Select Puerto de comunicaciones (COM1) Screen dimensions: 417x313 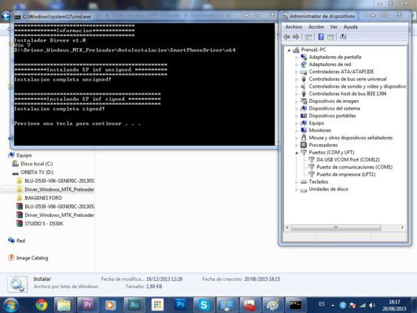pyautogui.click(x=354, y=167)
